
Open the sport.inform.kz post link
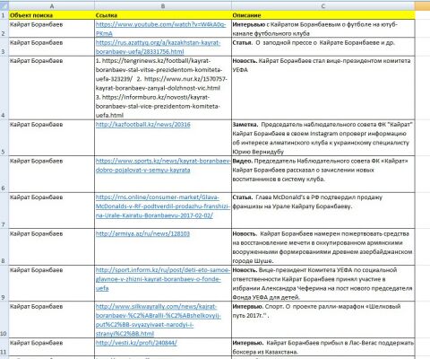(163, 279)
